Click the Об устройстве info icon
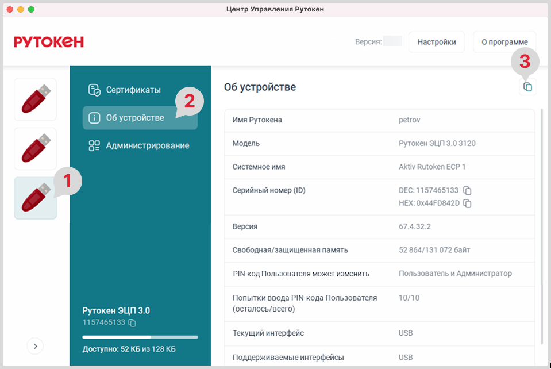The width and height of the screenshot is (551, 369). click(94, 118)
